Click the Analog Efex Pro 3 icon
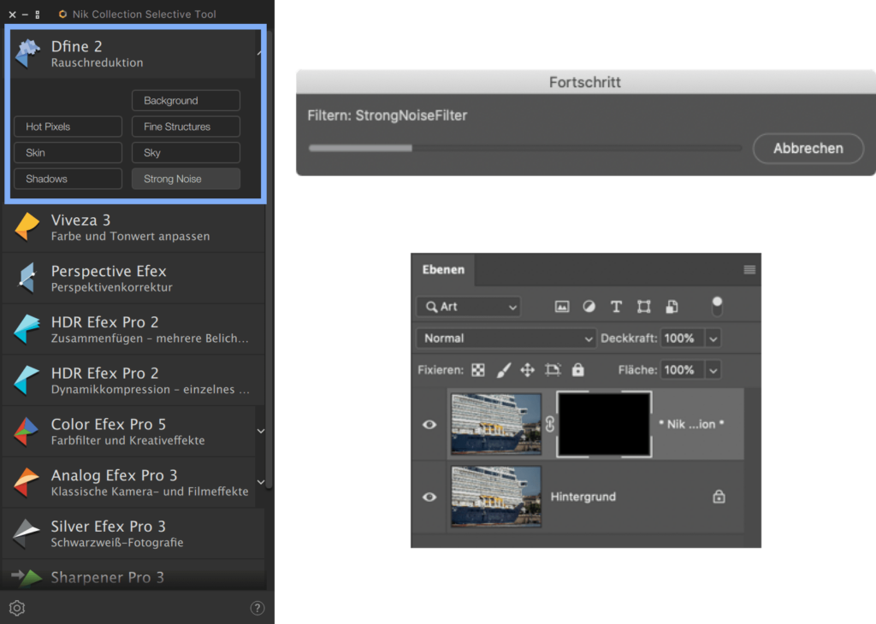The image size is (876, 624). 27,482
